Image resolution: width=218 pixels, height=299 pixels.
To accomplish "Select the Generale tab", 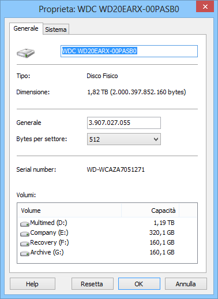I will coord(26,28).
